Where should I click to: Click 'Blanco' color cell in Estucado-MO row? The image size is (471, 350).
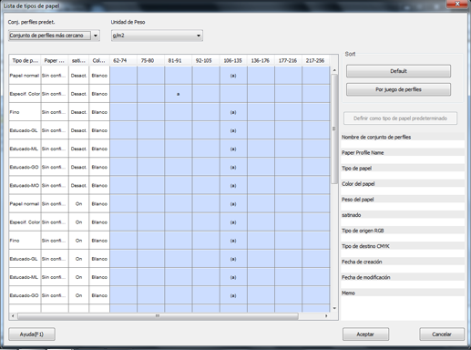[x=99, y=186]
